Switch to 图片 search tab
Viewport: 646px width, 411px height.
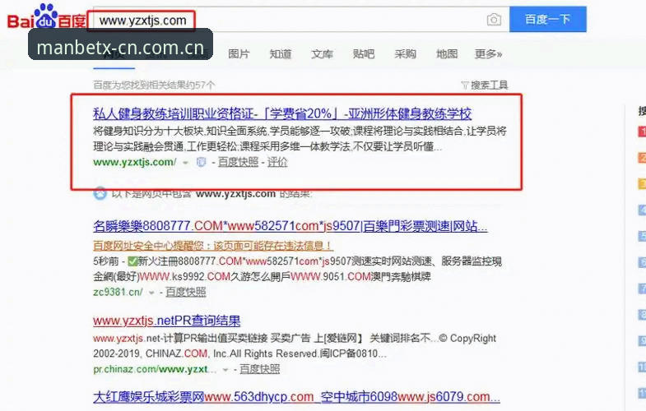point(239,54)
